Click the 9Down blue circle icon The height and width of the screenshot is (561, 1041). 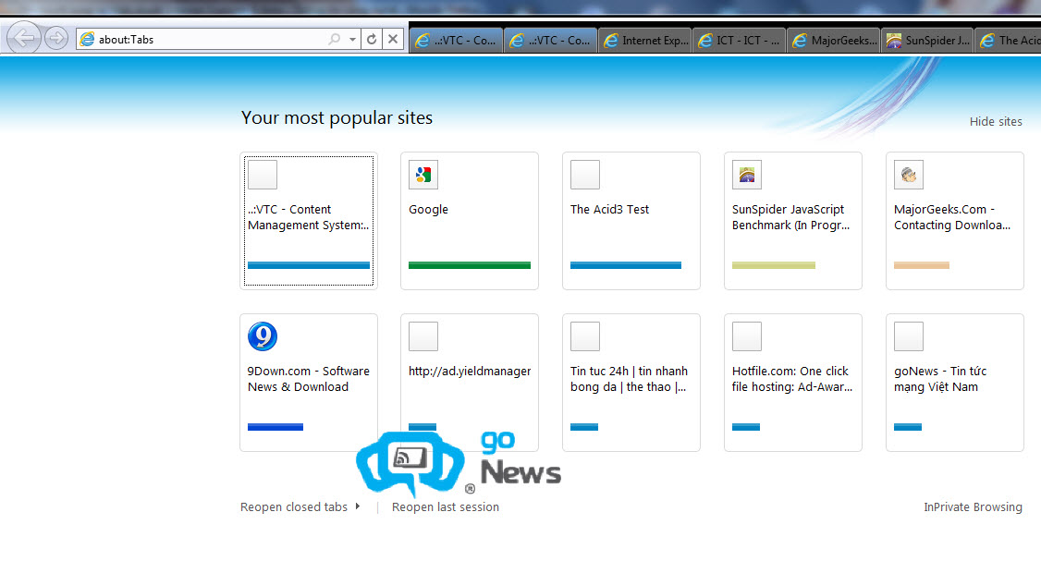pyautogui.click(x=263, y=335)
